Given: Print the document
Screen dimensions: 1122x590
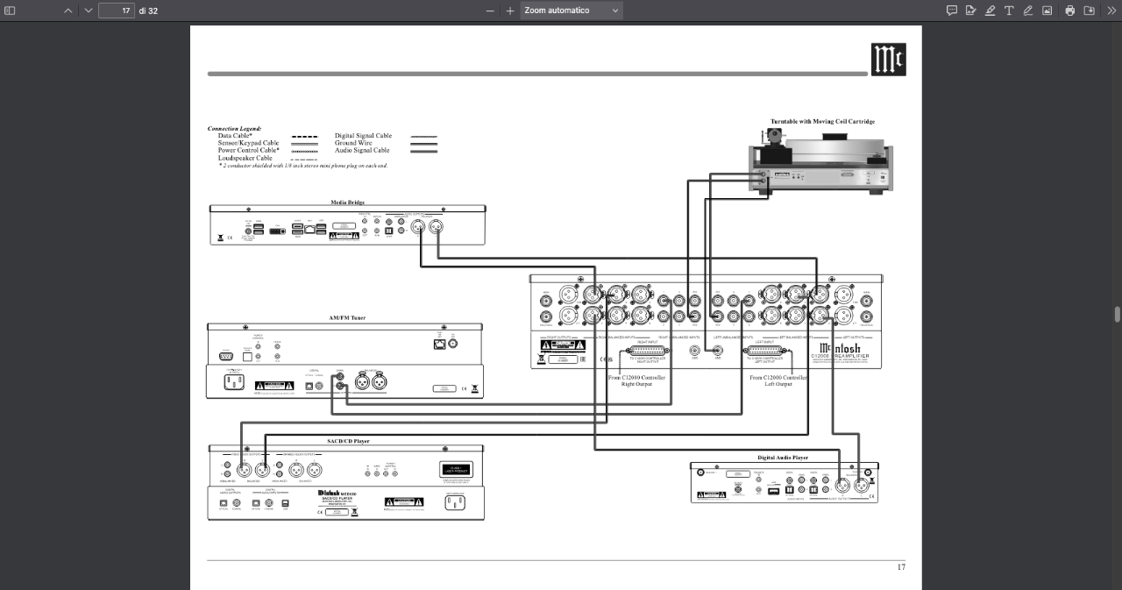Looking at the screenshot, I should click(1069, 11).
